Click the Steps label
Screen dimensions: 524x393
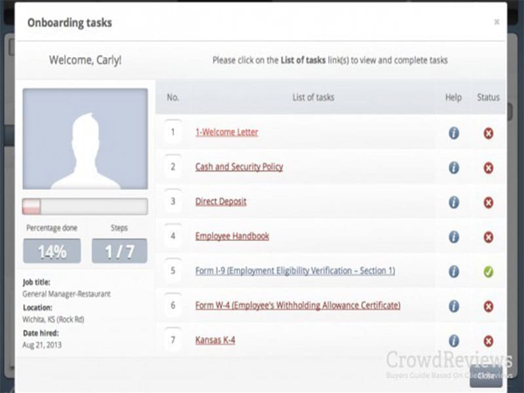point(119,228)
